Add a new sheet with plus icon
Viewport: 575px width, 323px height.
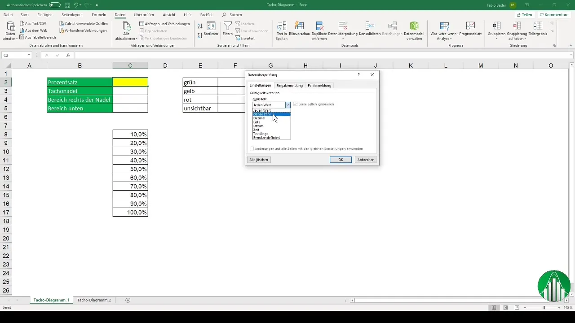click(x=128, y=300)
